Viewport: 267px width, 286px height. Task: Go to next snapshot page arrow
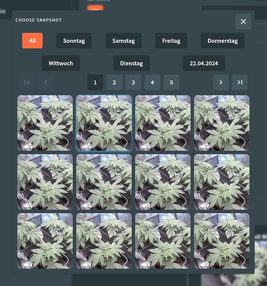221,83
